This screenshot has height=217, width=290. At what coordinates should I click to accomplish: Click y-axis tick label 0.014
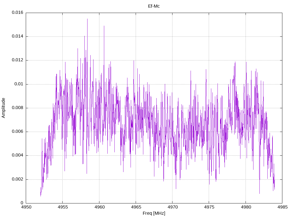pyautogui.click(x=18, y=36)
